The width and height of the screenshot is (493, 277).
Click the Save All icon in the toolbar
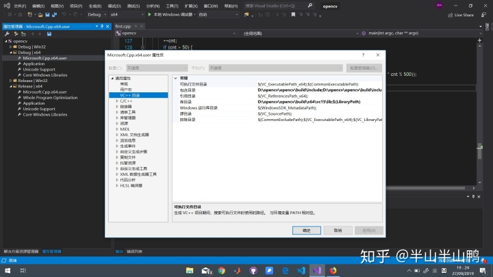tap(54, 14)
